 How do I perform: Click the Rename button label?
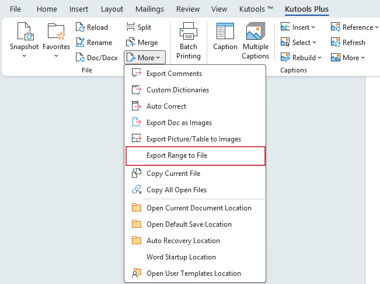[100, 43]
